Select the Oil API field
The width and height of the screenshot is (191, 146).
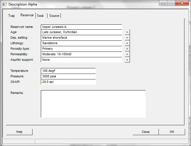tap(68, 82)
